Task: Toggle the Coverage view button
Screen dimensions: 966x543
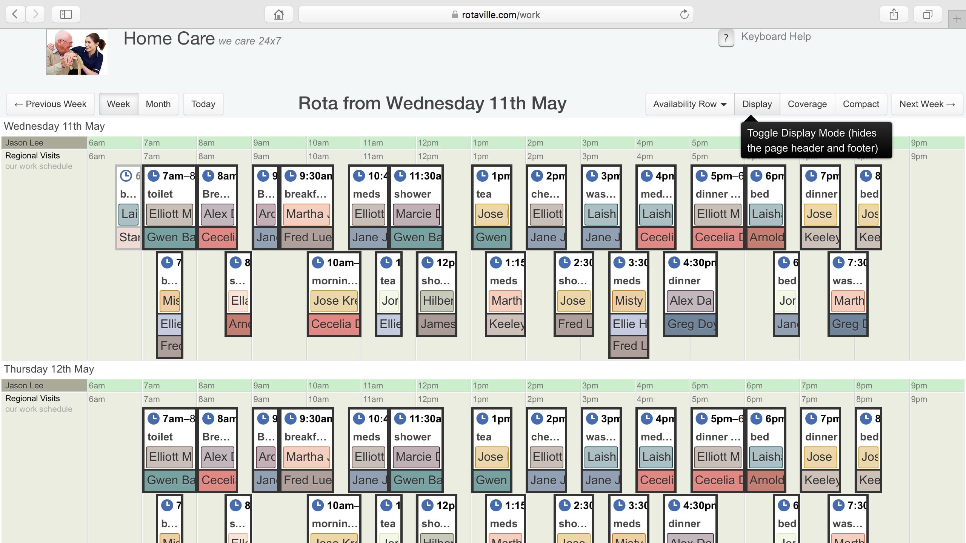Action: pyautogui.click(x=807, y=104)
